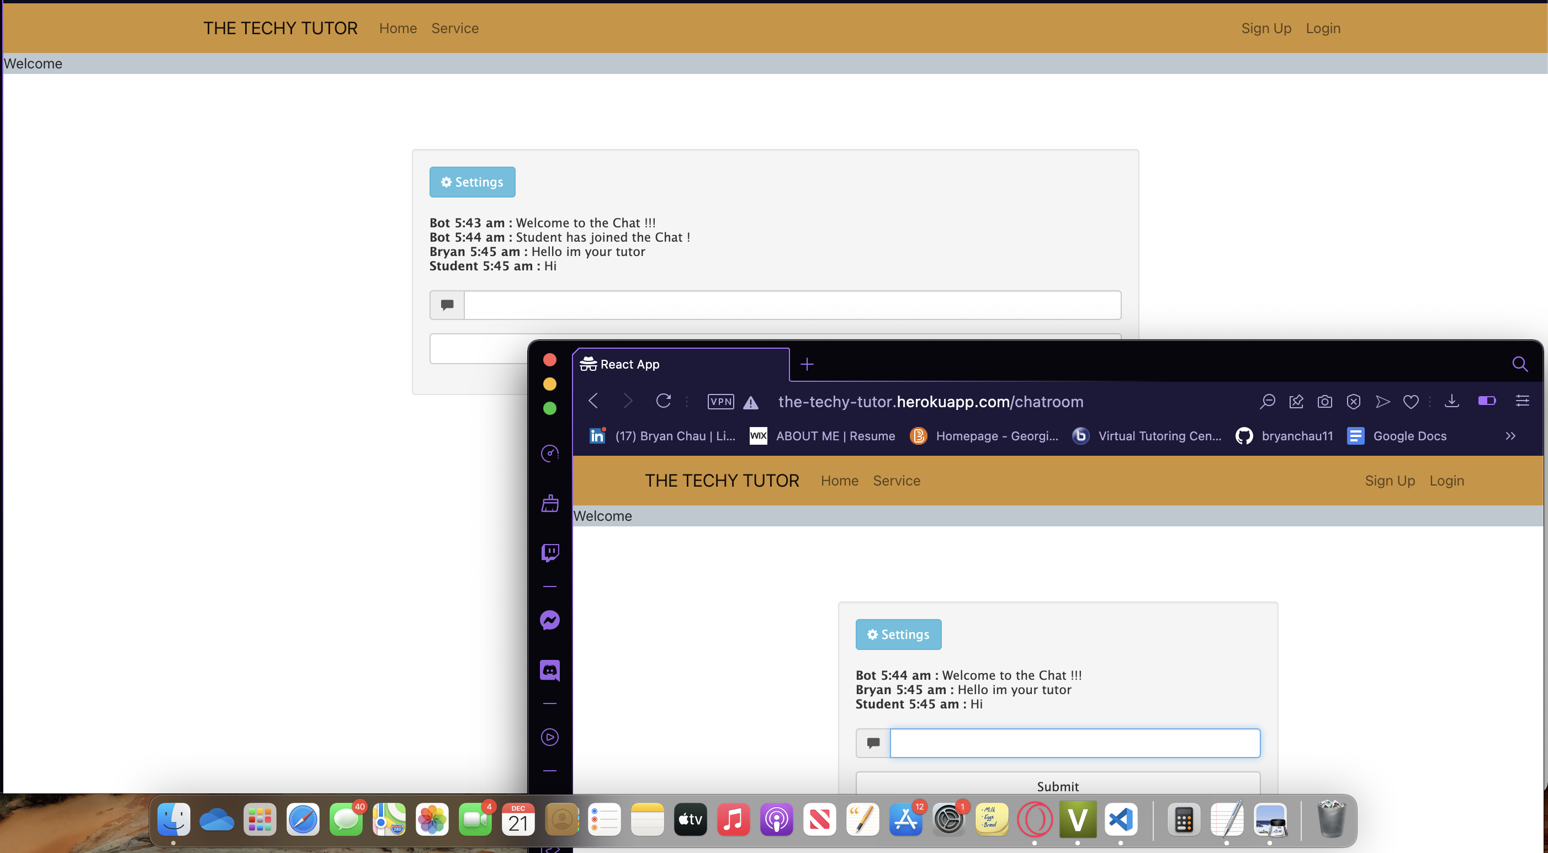This screenshot has height=853, width=1548.
Task: Open Calculator from the Dock
Action: (1183, 819)
